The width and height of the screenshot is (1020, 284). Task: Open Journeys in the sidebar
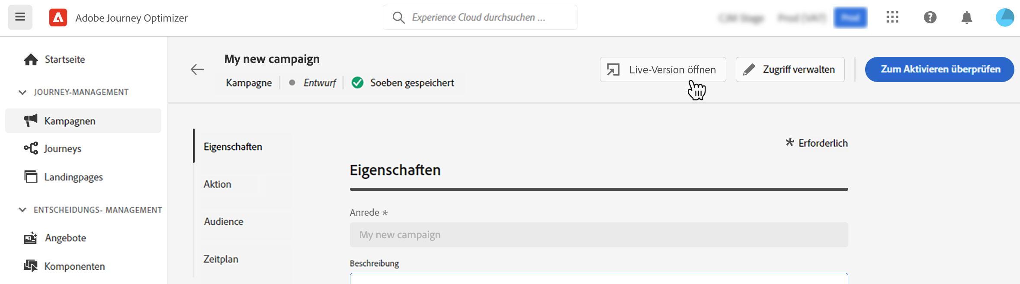62,148
